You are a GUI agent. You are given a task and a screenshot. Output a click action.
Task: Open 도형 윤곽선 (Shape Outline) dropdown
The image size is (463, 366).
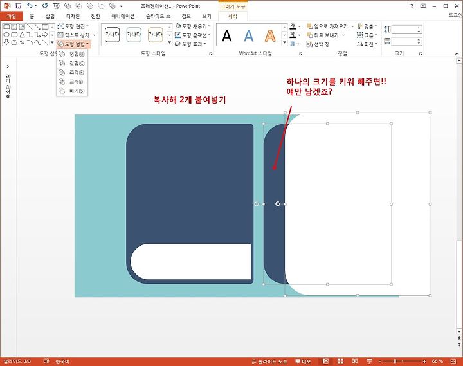(193, 35)
